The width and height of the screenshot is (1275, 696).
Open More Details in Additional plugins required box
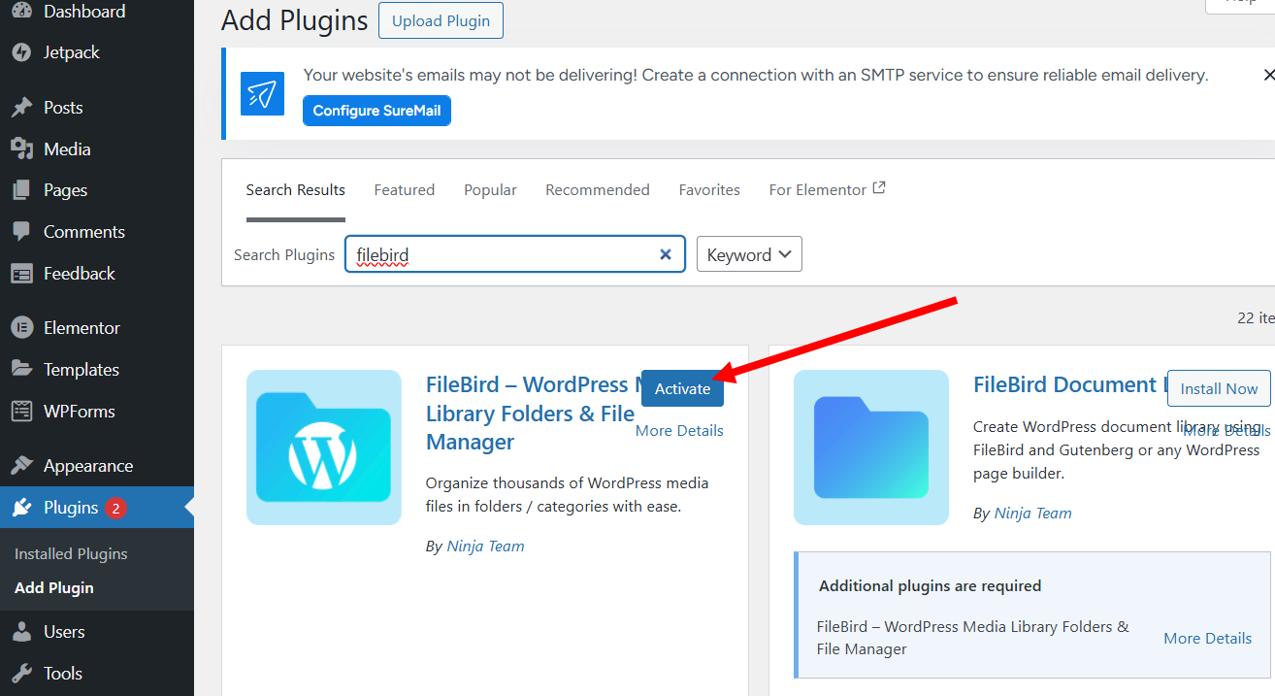(x=1208, y=638)
